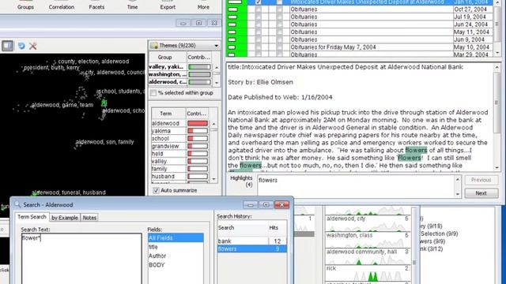Open the Export toolbar tool

click(168, 6)
